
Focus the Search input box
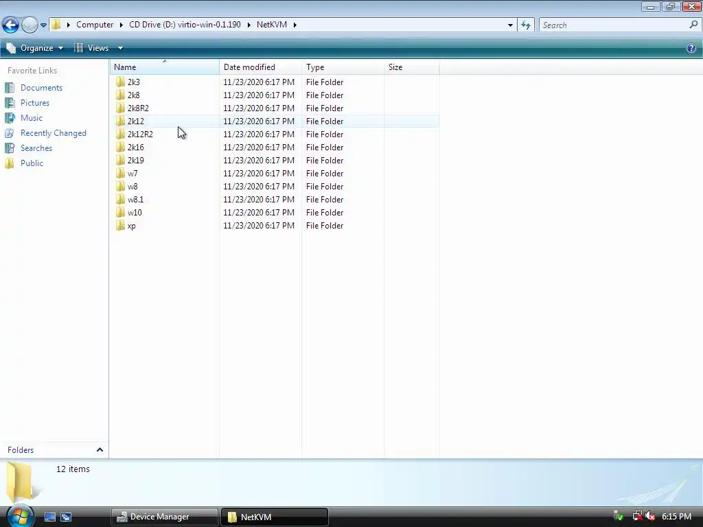613,25
